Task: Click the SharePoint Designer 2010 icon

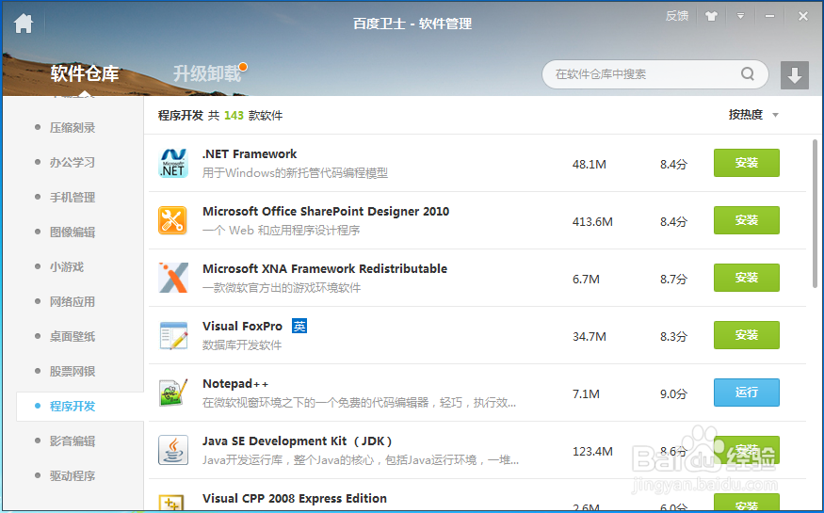Action: tap(173, 220)
